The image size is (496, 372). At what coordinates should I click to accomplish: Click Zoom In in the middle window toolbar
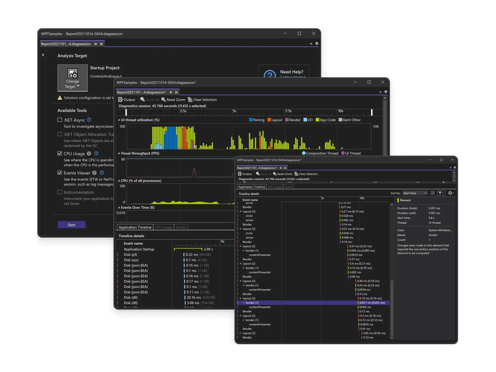click(150, 100)
